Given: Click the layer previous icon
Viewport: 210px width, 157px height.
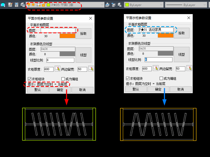Looking at the screenshot, I should click(113, 5).
